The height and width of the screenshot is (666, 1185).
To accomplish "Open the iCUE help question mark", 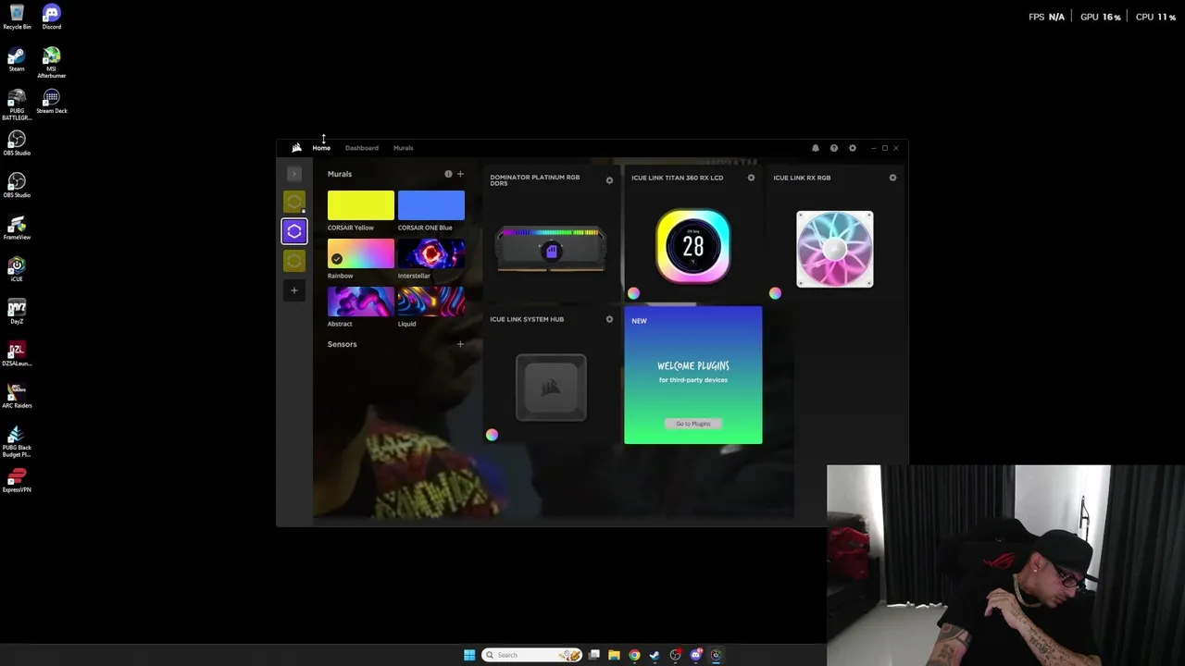I will click(834, 148).
